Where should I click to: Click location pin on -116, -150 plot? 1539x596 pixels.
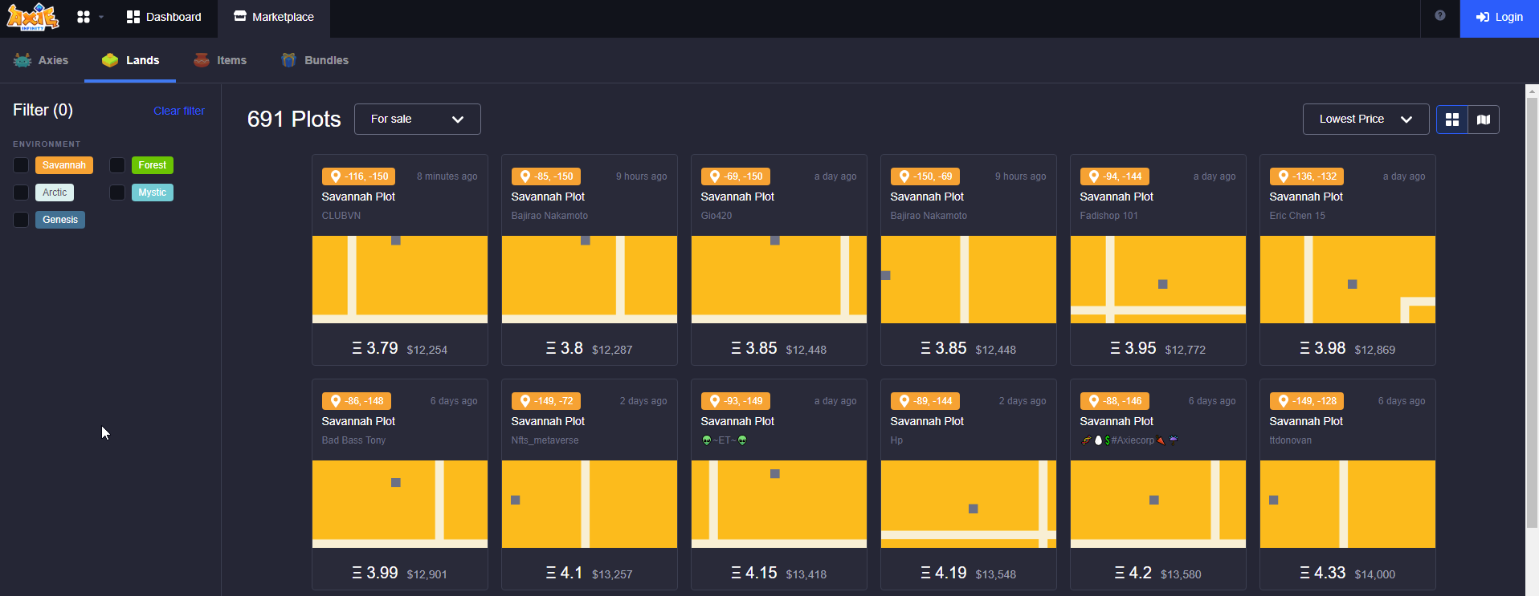point(336,176)
